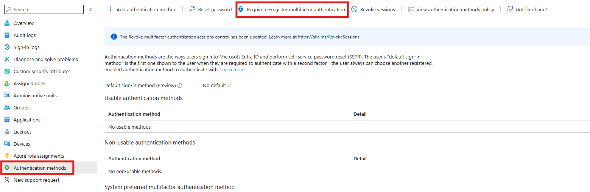Open the aka.ms/RevokeSessions link
590x192 pixels.
pos(329,37)
